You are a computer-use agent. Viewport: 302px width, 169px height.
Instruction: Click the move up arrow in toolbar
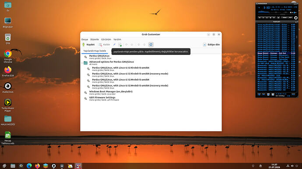pyautogui.click(x=126, y=44)
